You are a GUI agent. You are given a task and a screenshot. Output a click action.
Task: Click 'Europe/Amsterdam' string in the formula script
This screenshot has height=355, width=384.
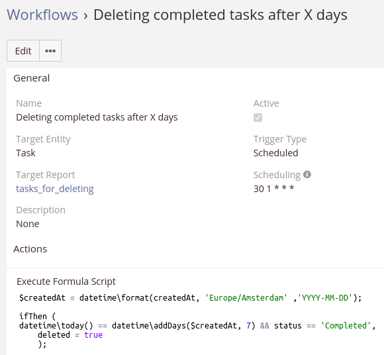tap(246, 297)
